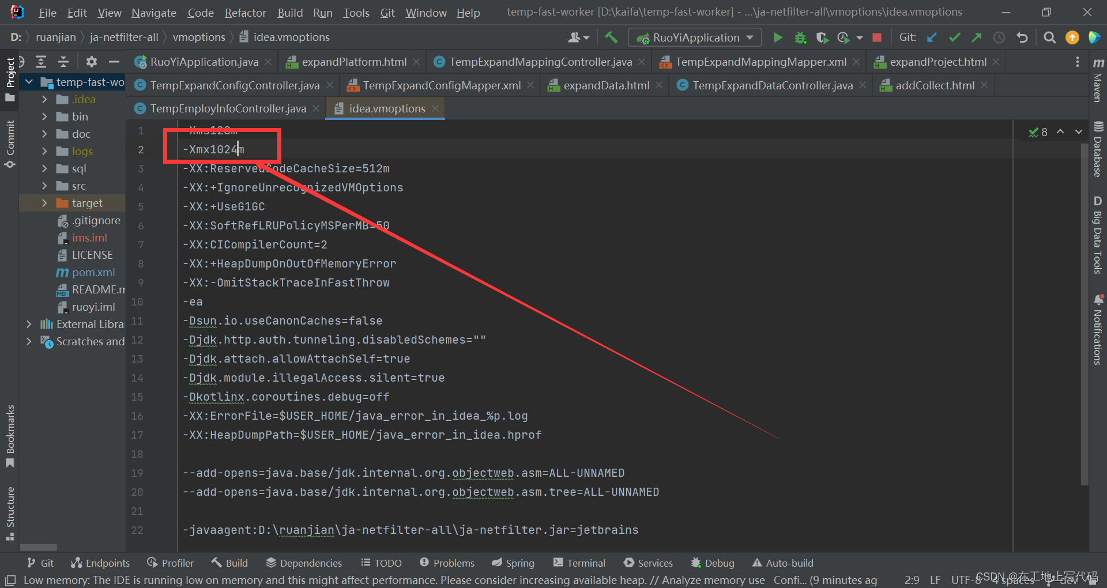Toggle the Services panel
1107x588 pixels.
[648, 563]
